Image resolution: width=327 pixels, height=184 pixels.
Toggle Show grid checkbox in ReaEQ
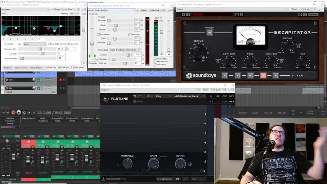(x=59, y=68)
